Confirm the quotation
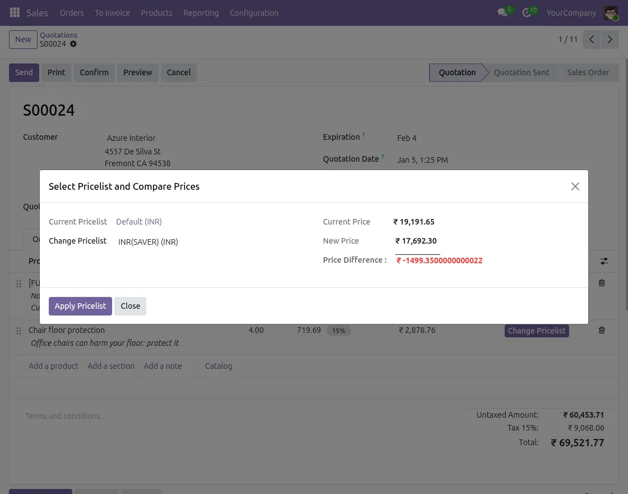Image resolution: width=628 pixels, height=494 pixels. point(94,72)
